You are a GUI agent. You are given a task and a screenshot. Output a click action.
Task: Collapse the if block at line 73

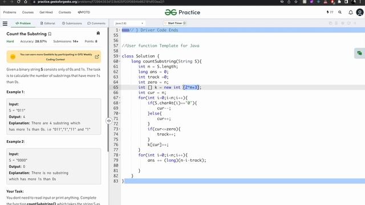click(120, 129)
